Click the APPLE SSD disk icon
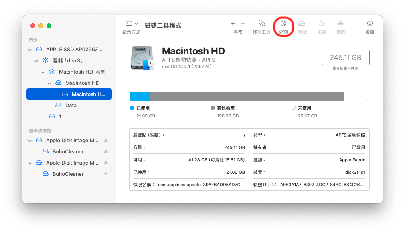The width and height of the screenshot is (405, 233). pyautogui.click(x=39, y=49)
